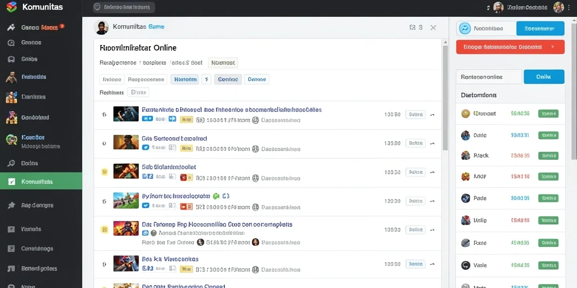
Task: Click the Komunitas Game header avatar
Action: click(101, 27)
